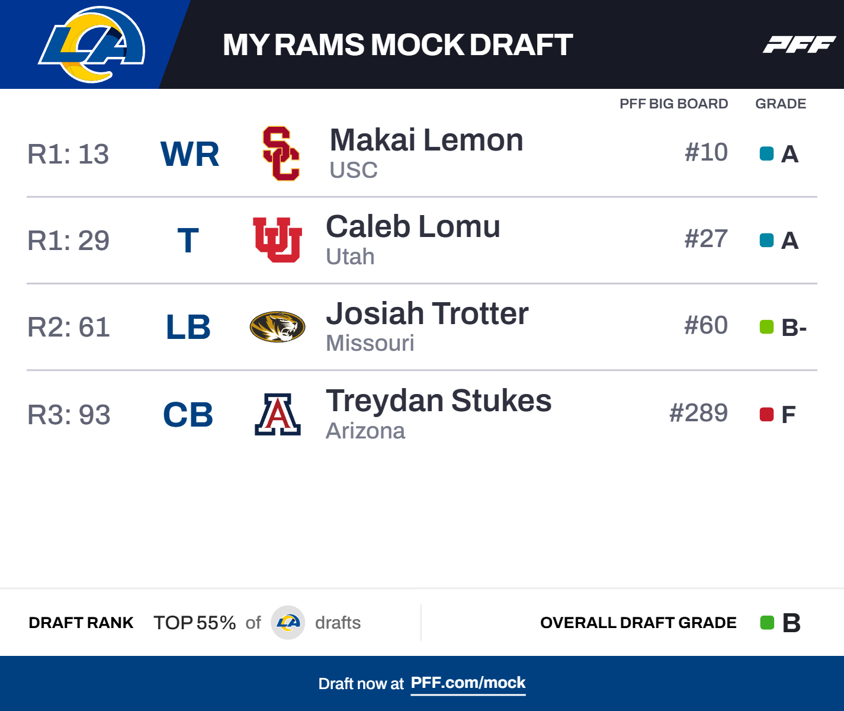Click Treydan Stukes player name
This screenshot has height=711, width=844.
(438, 401)
